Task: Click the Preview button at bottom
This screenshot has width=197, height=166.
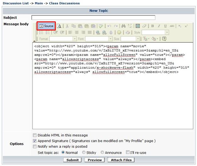Action: 95,160
